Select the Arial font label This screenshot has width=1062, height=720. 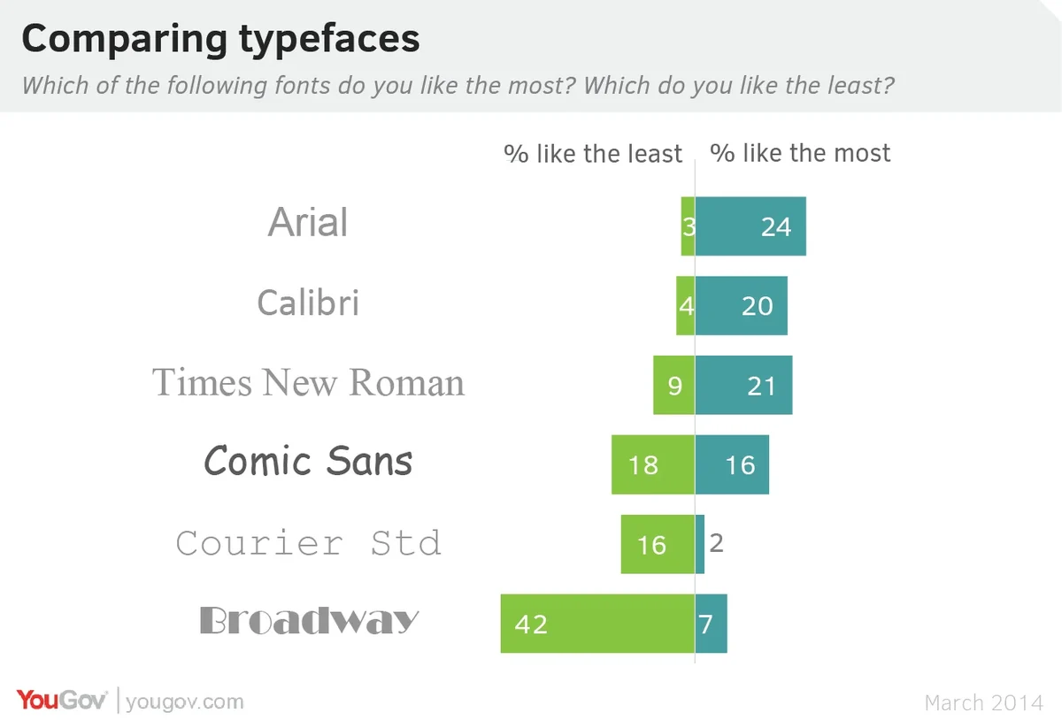(x=308, y=223)
